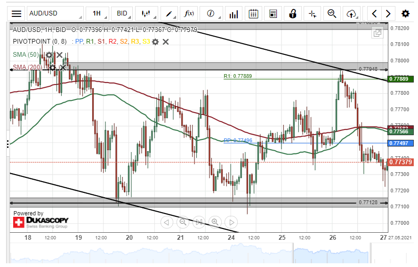Click the SMA (200) indicator label
The width and height of the screenshot is (418, 267).
[27, 68]
